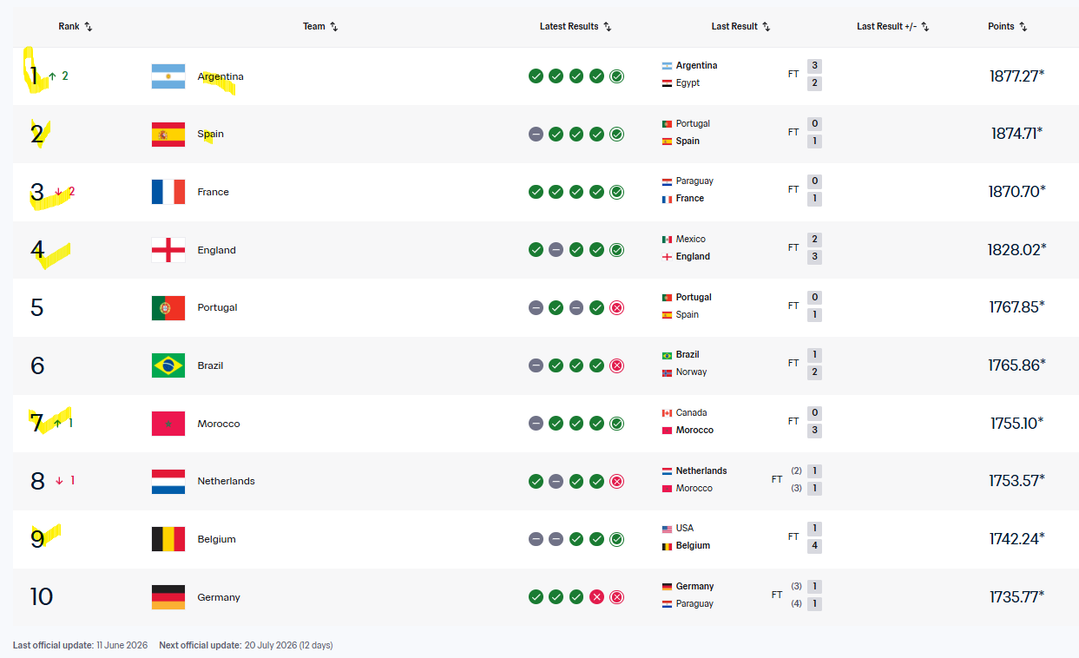The width and height of the screenshot is (1079, 658).
Task: Click Belgium's most recent win icon
Action: point(617,539)
